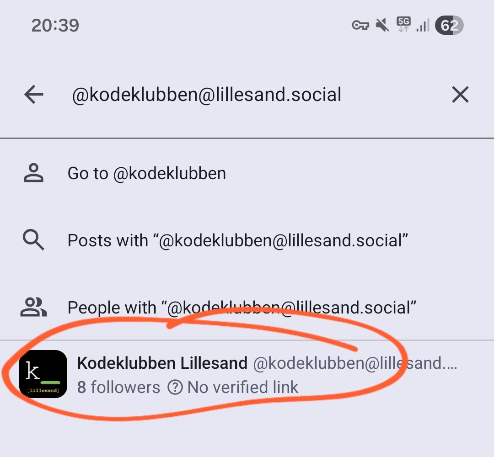Tap the battery 62 indicator

[x=449, y=25]
